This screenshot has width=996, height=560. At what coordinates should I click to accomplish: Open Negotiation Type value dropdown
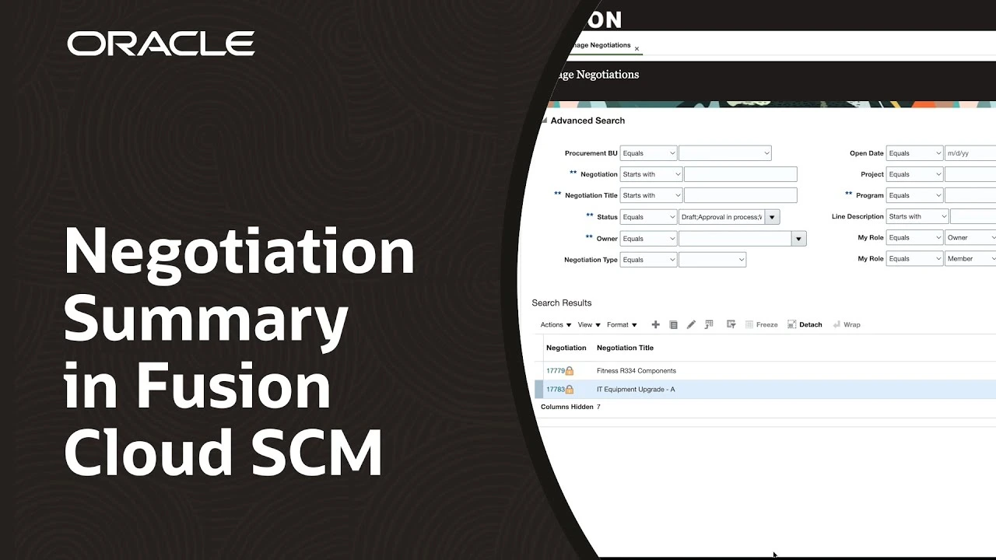pos(713,260)
